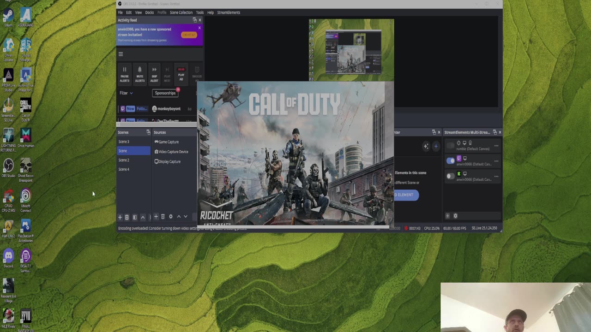Click the Check It Out banner button

pyautogui.click(x=189, y=35)
